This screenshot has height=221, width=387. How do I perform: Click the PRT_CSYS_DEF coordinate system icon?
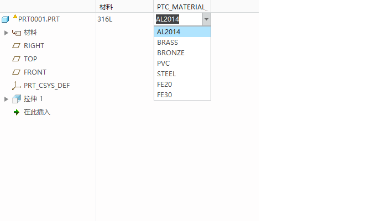(16, 86)
